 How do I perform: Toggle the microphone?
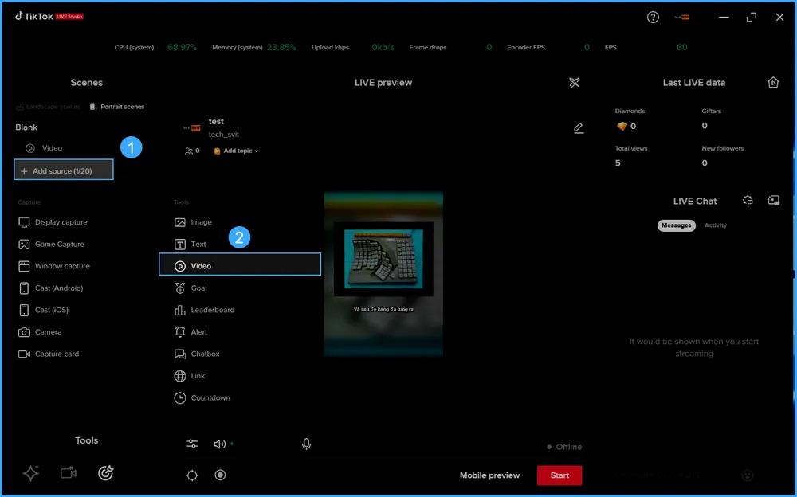(x=306, y=444)
